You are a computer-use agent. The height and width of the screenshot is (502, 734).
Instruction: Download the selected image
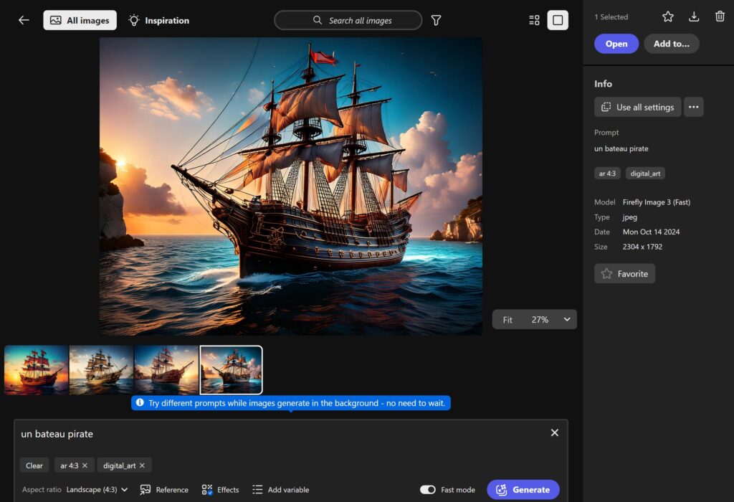(694, 16)
